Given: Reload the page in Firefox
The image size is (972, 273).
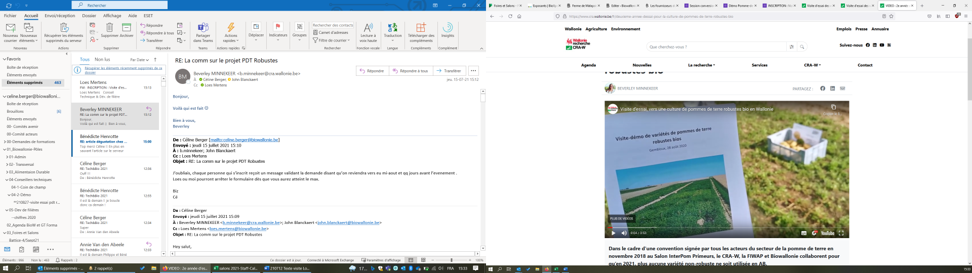Looking at the screenshot, I should point(510,16).
